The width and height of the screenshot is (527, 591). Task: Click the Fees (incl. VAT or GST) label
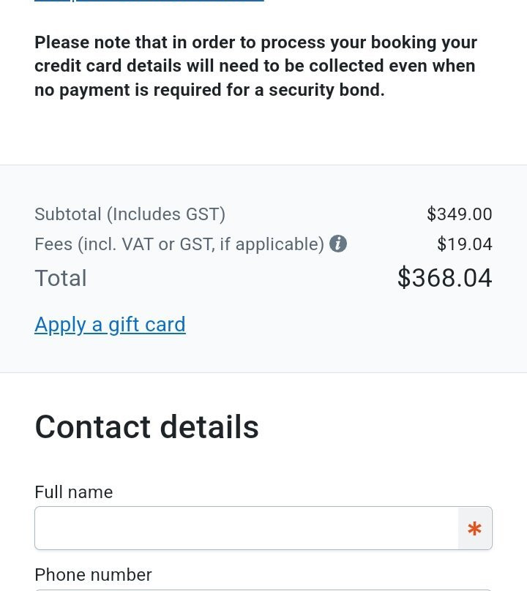[x=179, y=244]
